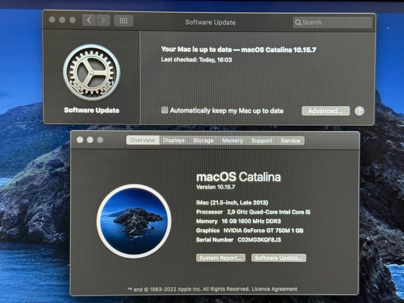The width and height of the screenshot is (404, 303).
Task: Open the Memory tab
Action: pyautogui.click(x=233, y=140)
